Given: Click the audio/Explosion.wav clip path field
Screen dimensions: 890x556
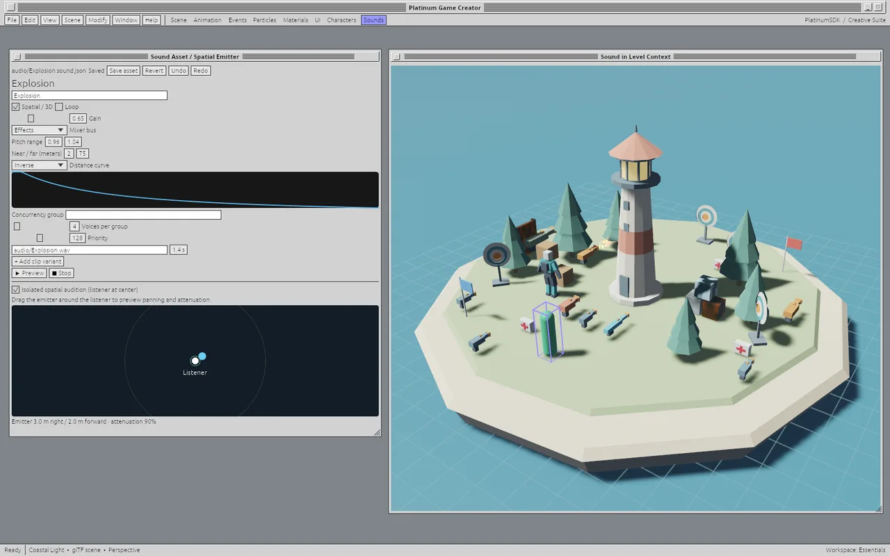Looking at the screenshot, I should pos(90,250).
